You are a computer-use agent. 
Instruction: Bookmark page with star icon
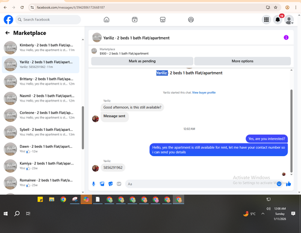[276, 7]
